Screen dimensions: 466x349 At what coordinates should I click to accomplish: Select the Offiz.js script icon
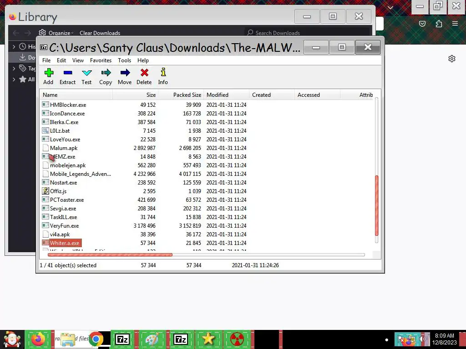46,191
